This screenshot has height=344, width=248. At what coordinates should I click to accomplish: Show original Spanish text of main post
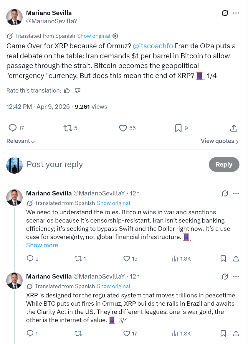(93, 36)
